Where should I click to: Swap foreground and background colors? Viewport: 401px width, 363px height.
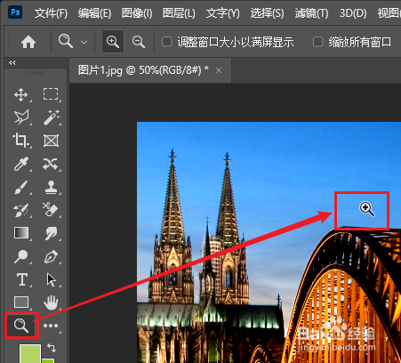pyautogui.click(x=52, y=347)
